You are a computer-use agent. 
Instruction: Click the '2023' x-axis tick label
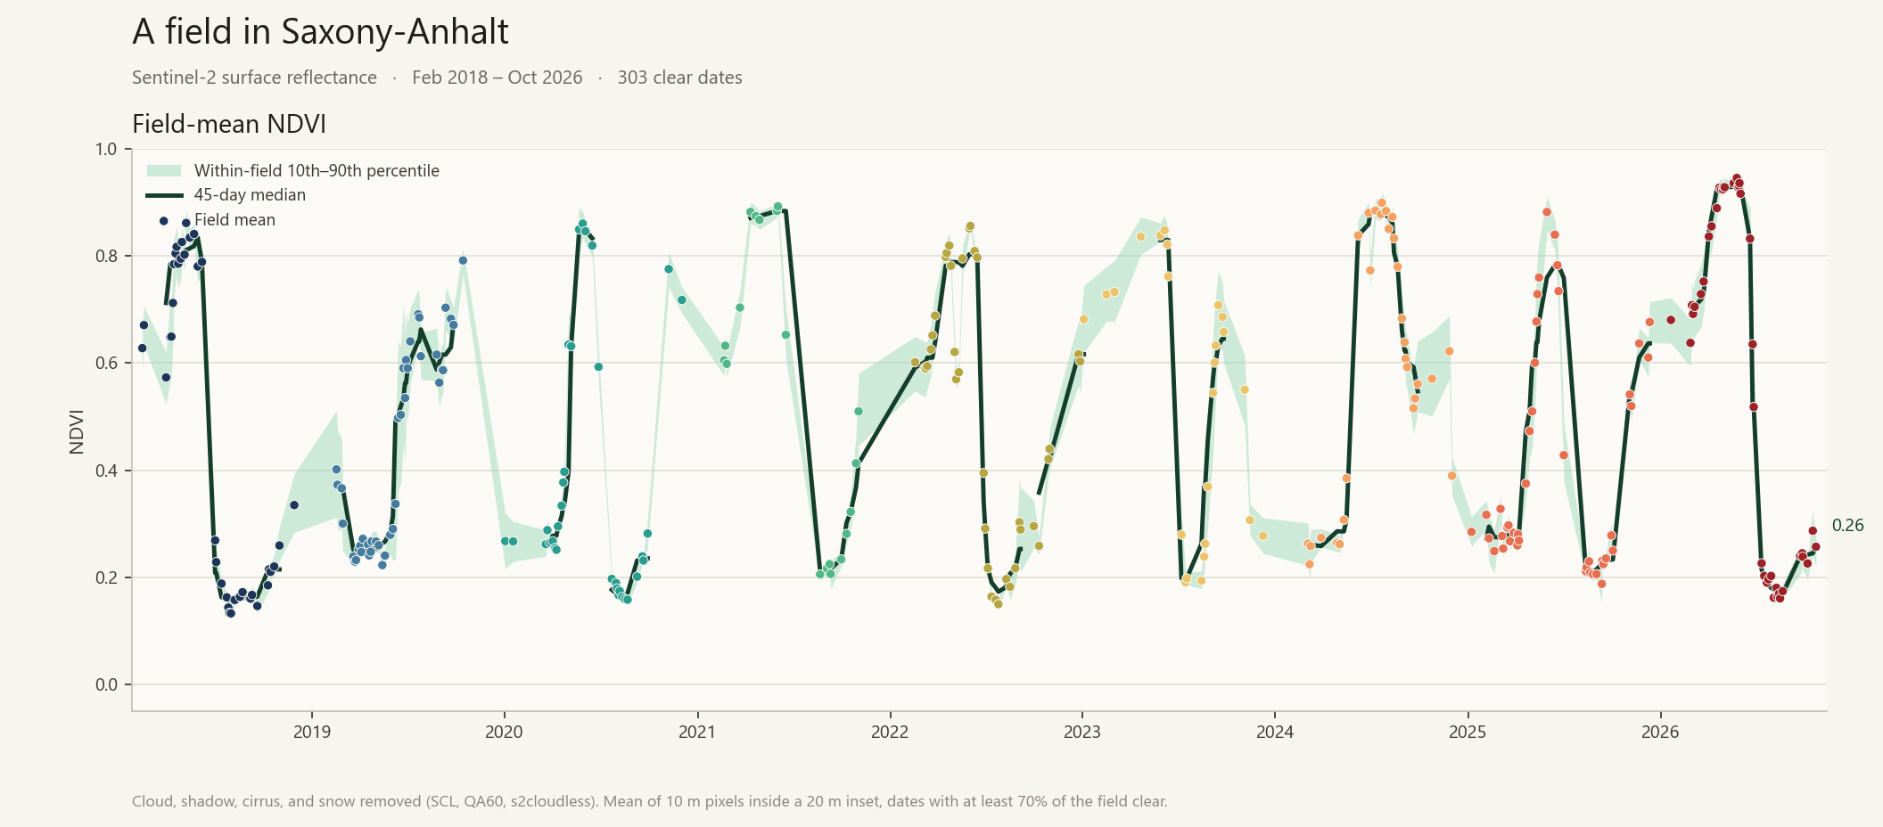[x=1082, y=733]
